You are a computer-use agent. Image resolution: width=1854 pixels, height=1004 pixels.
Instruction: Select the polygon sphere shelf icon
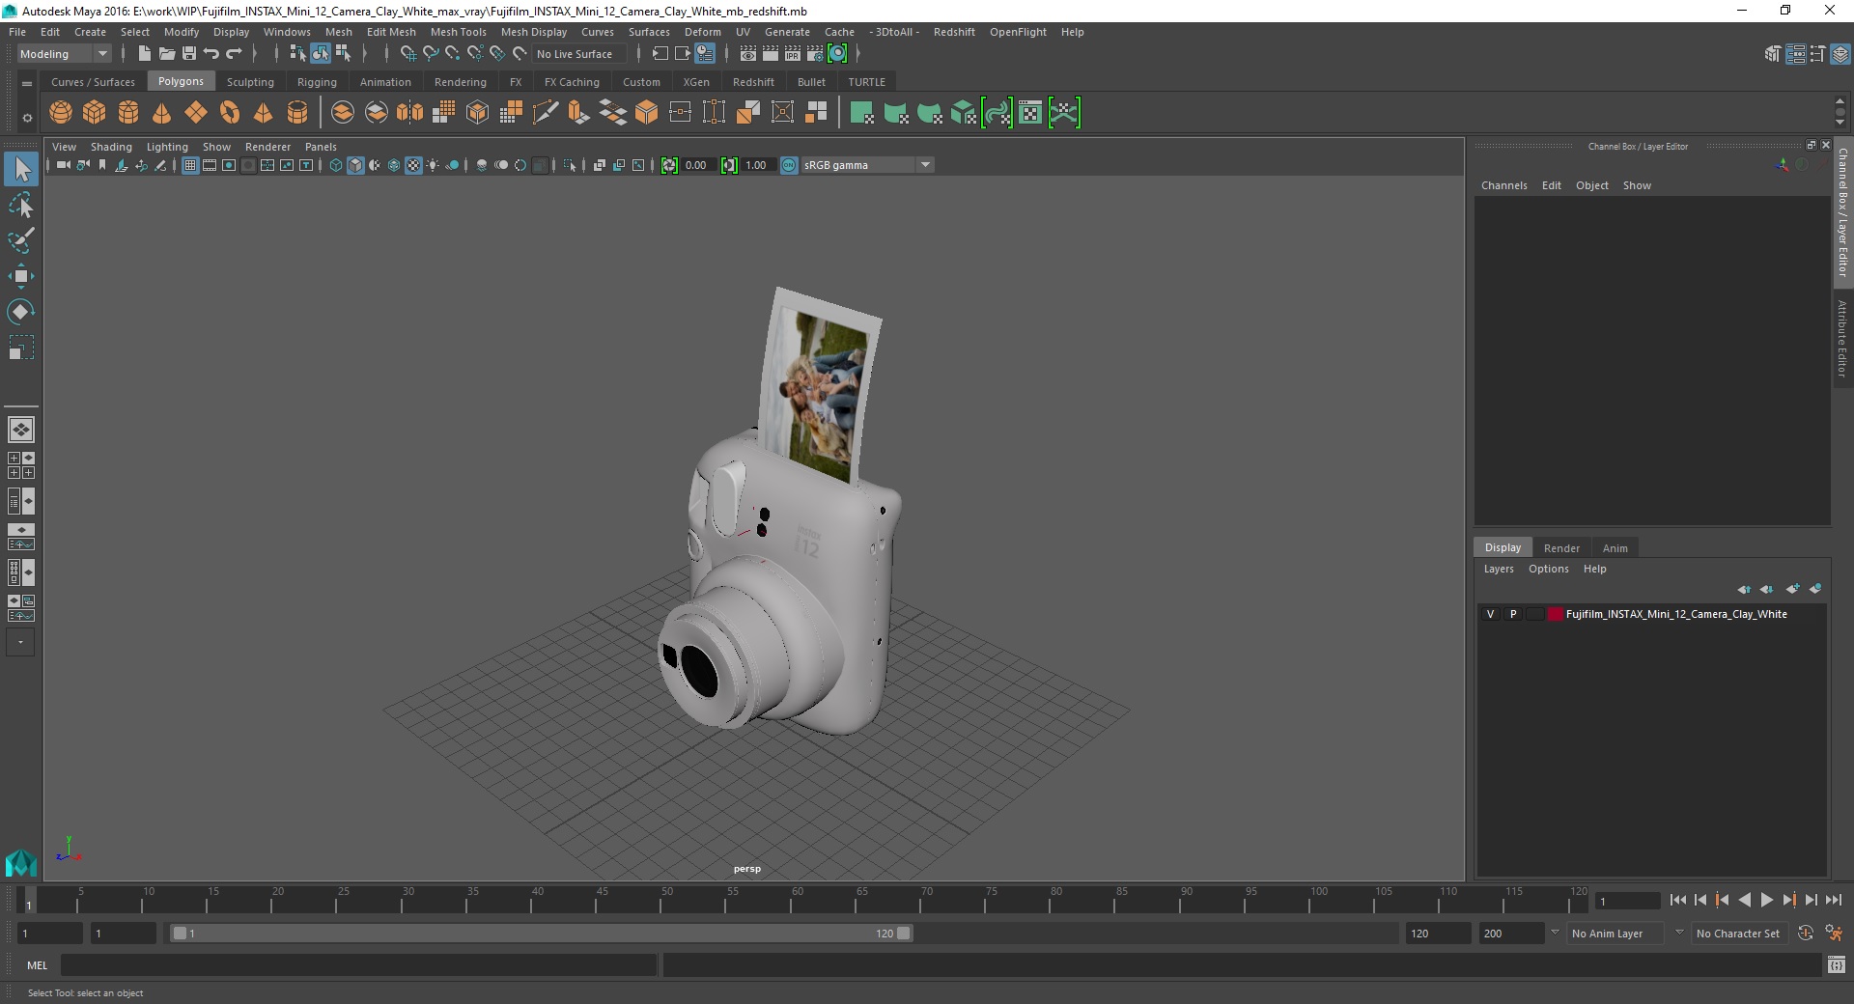[61, 113]
